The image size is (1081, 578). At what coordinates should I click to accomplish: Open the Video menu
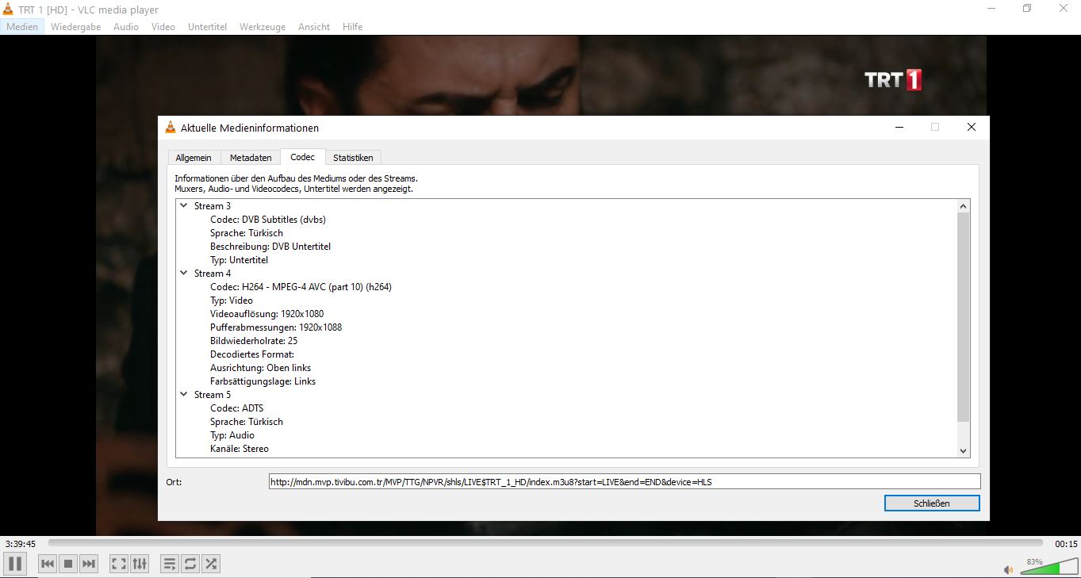pyautogui.click(x=163, y=26)
